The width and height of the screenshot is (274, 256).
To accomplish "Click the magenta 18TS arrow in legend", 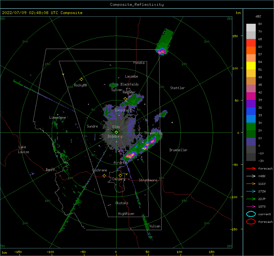I will pos(251,207).
